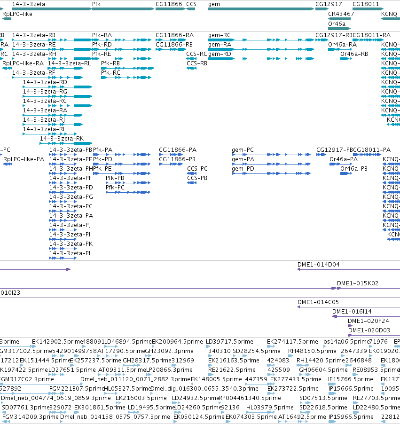
Task: Select protein RpLP0-like-PA
Action: (24, 159)
